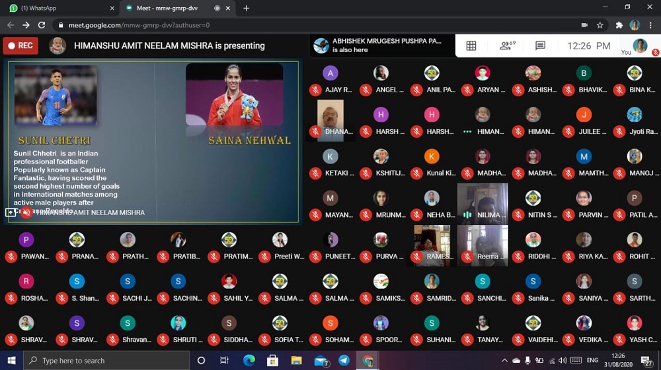
Task: Open the participants list showing 69 people
Action: (507, 46)
